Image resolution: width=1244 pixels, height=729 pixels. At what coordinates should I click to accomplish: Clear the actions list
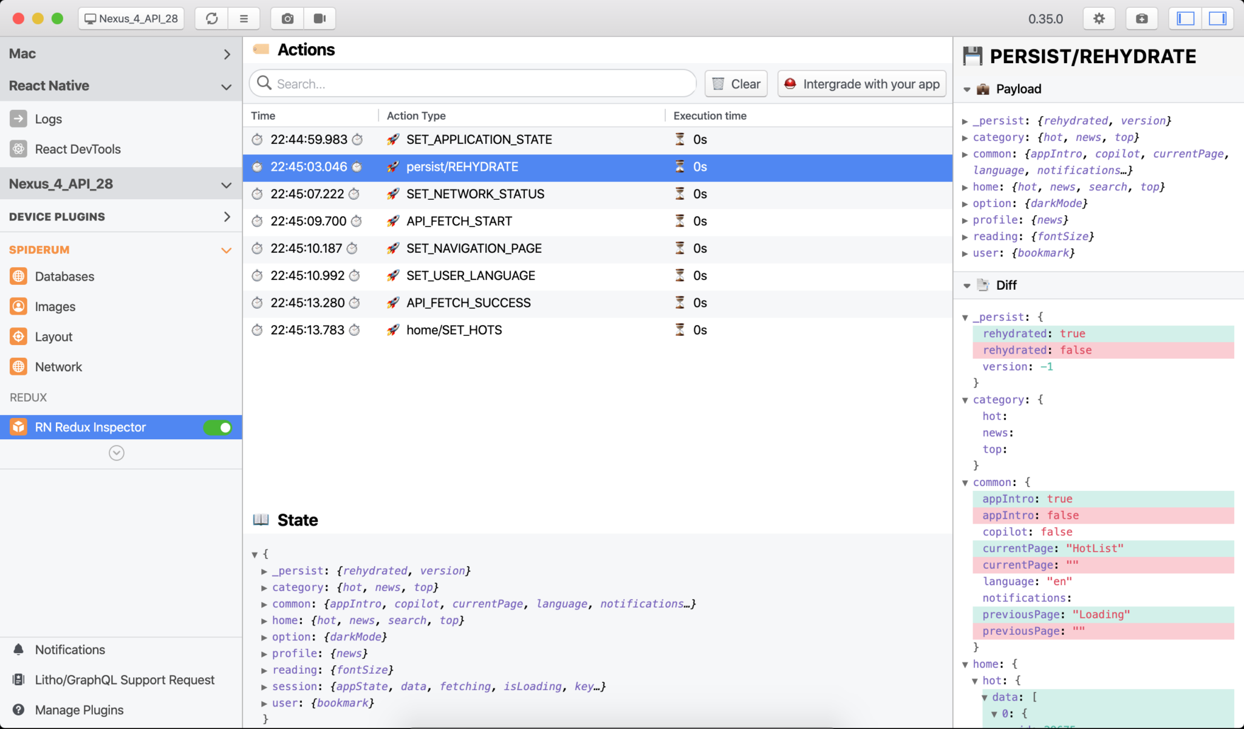pos(736,83)
